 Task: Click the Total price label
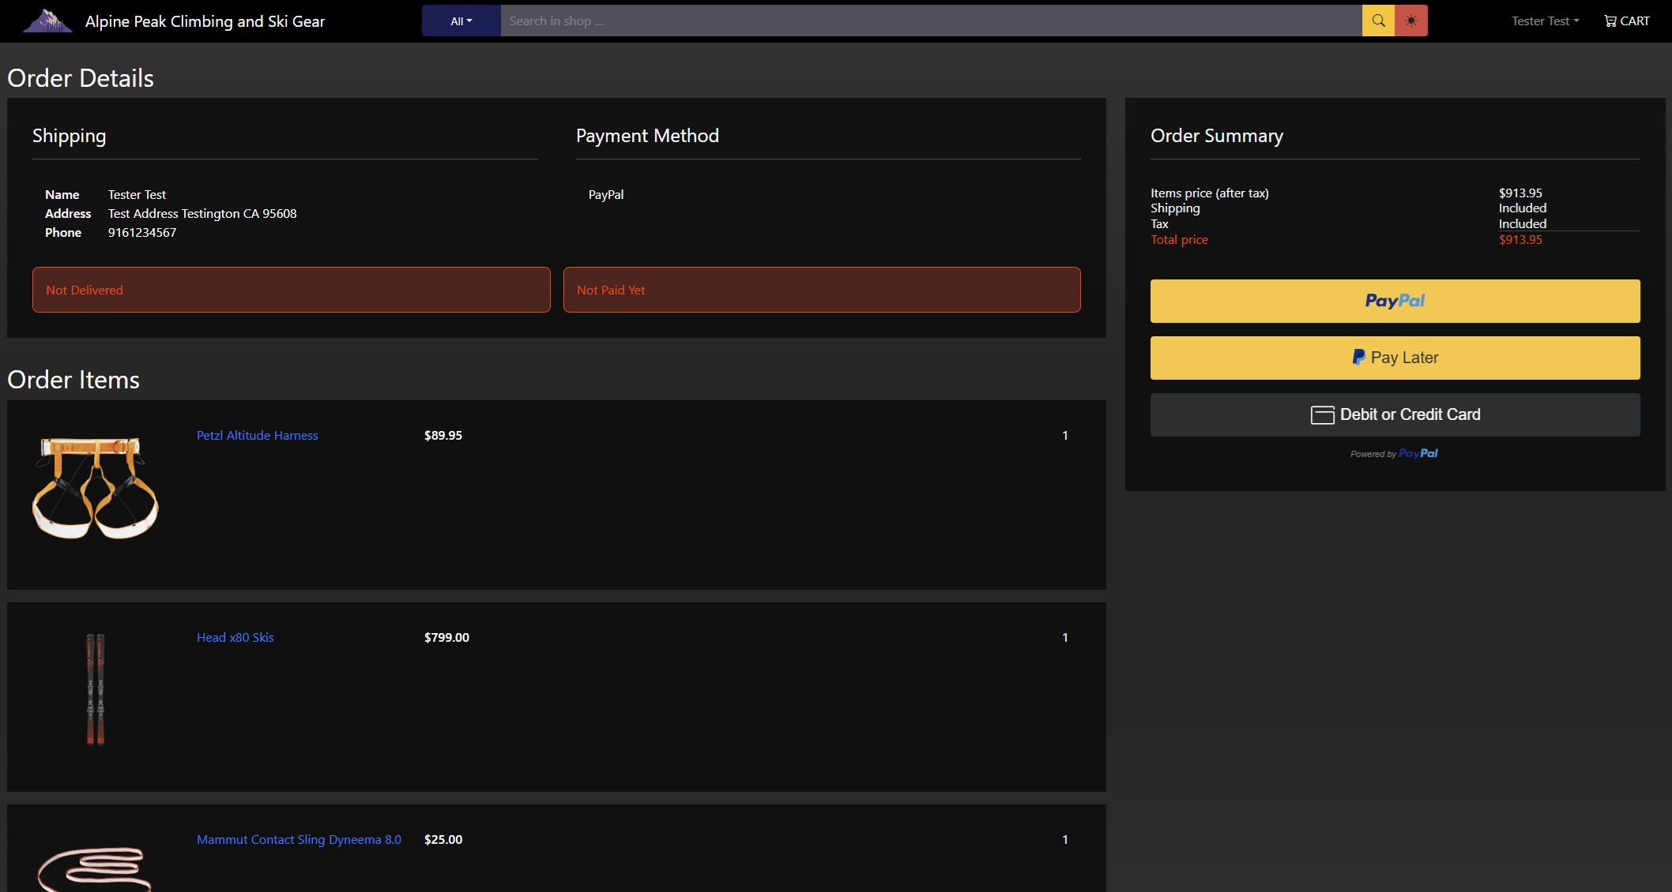click(x=1179, y=240)
